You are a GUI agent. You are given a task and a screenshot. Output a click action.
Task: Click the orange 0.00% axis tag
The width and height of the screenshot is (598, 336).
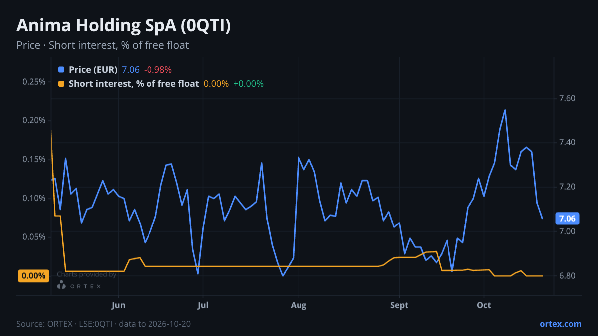(34, 276)
